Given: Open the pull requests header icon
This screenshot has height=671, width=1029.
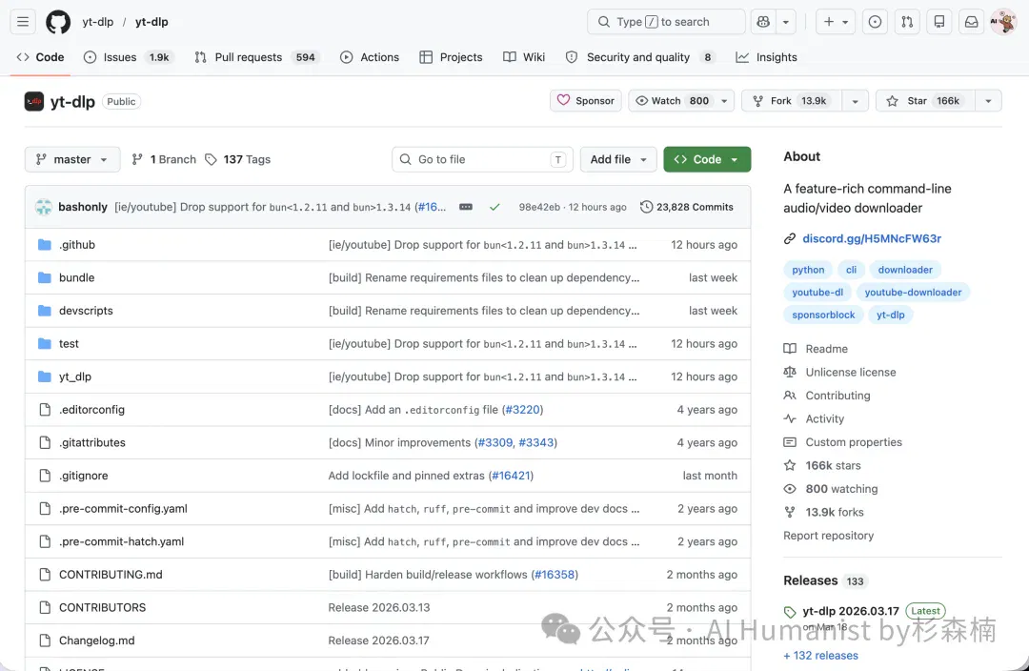Looking at the screenshot, I should [x=907, y=22].
